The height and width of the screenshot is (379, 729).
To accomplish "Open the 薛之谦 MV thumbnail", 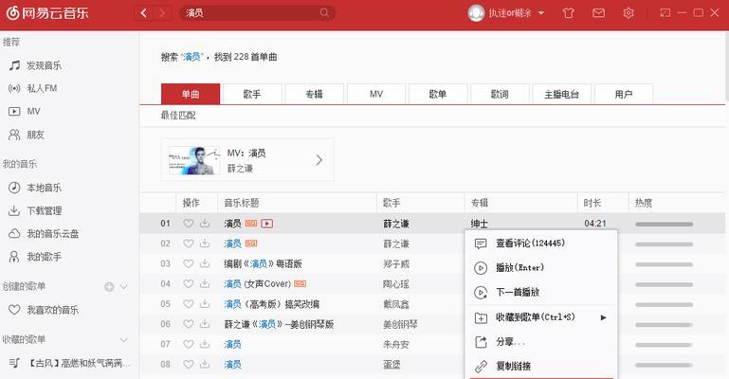I will click(194, 160).
